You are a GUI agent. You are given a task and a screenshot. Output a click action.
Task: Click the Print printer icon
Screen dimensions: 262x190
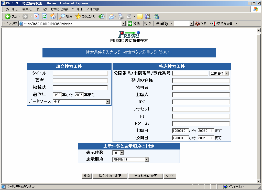(x=121, y=16)
